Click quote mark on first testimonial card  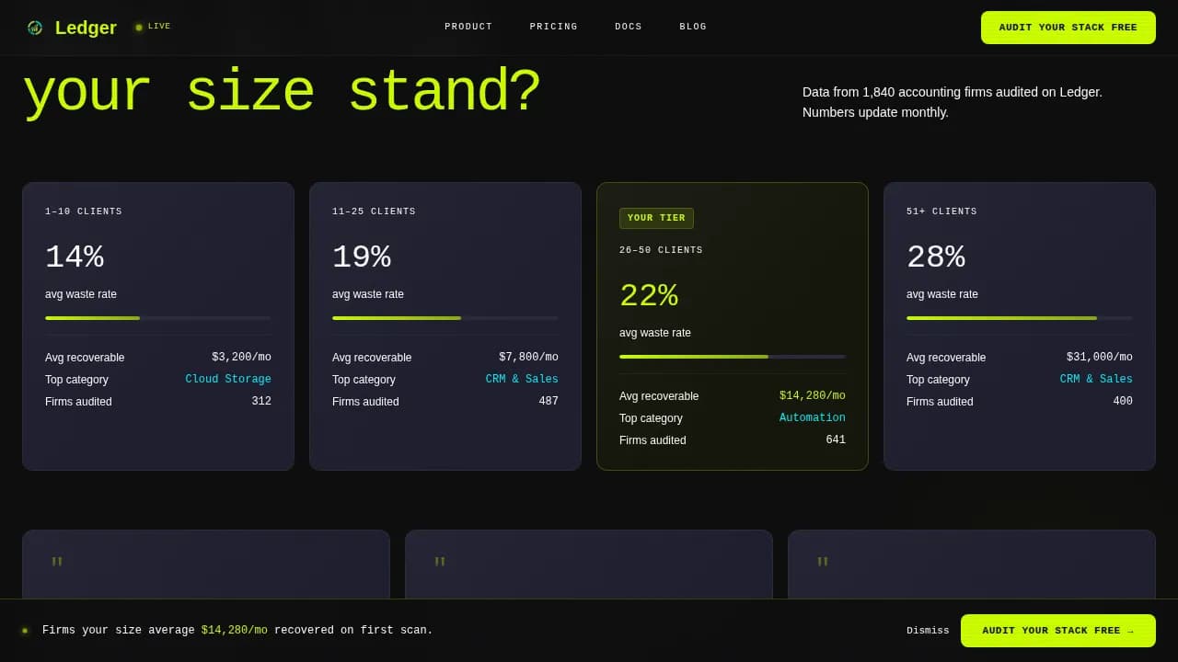click(57, 563)
